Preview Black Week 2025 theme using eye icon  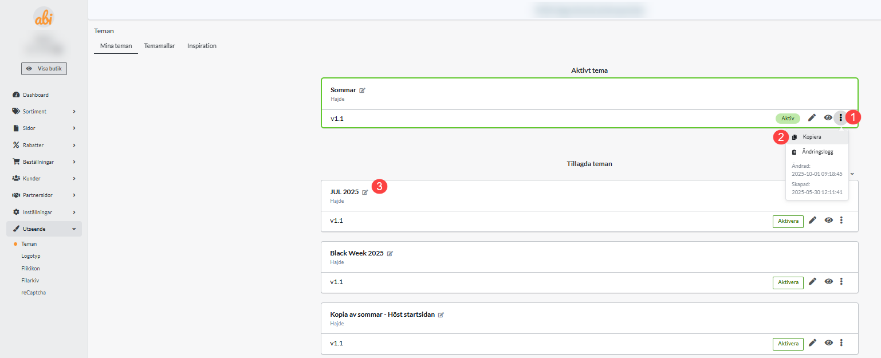point(828,282)
